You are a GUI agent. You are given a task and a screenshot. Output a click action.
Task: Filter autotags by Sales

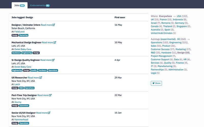[154, 46]
